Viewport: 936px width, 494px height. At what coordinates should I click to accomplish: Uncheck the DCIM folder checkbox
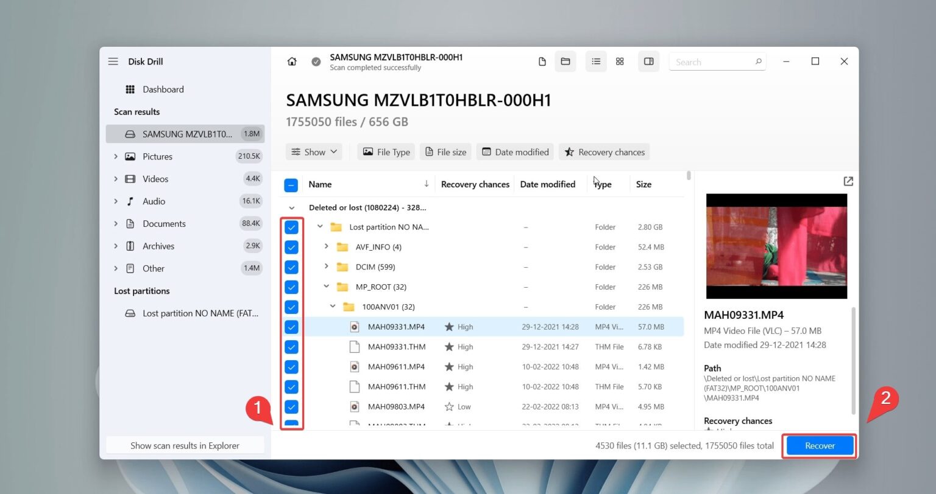[291, 266]
